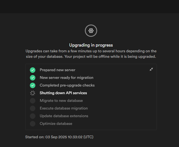Click the loading spinner for Shutting down API
This screenshot has height=147, width=179.
tap(33, 93)
